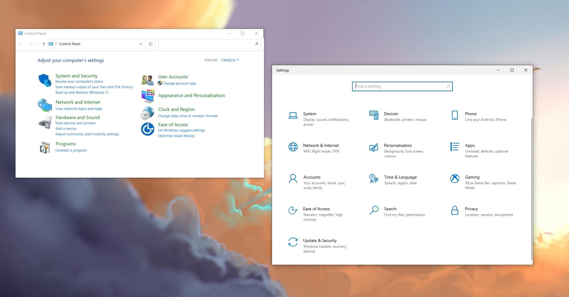Click the Uninstall a program link
The height and width of the screenshot is (297, 569).
pos(71,150)
